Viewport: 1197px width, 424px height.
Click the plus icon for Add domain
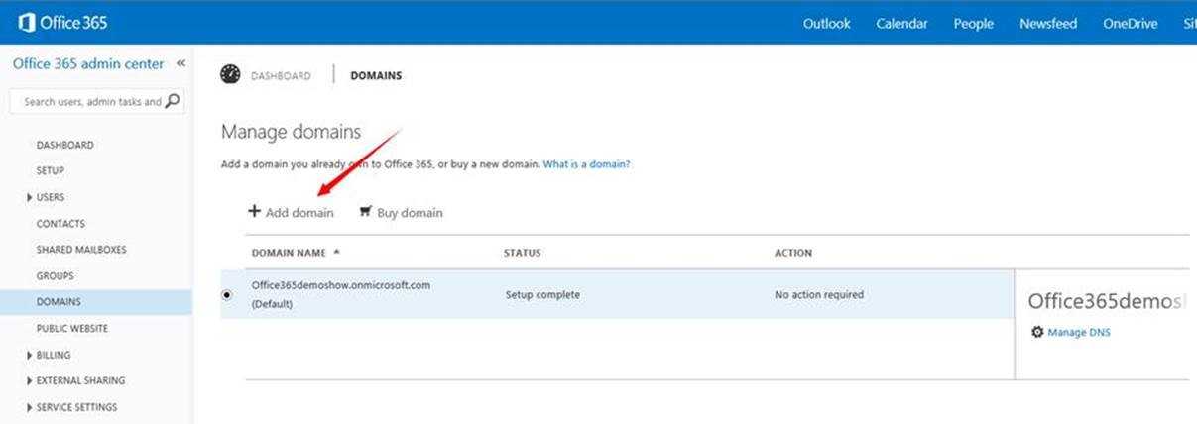coord(254,212)
